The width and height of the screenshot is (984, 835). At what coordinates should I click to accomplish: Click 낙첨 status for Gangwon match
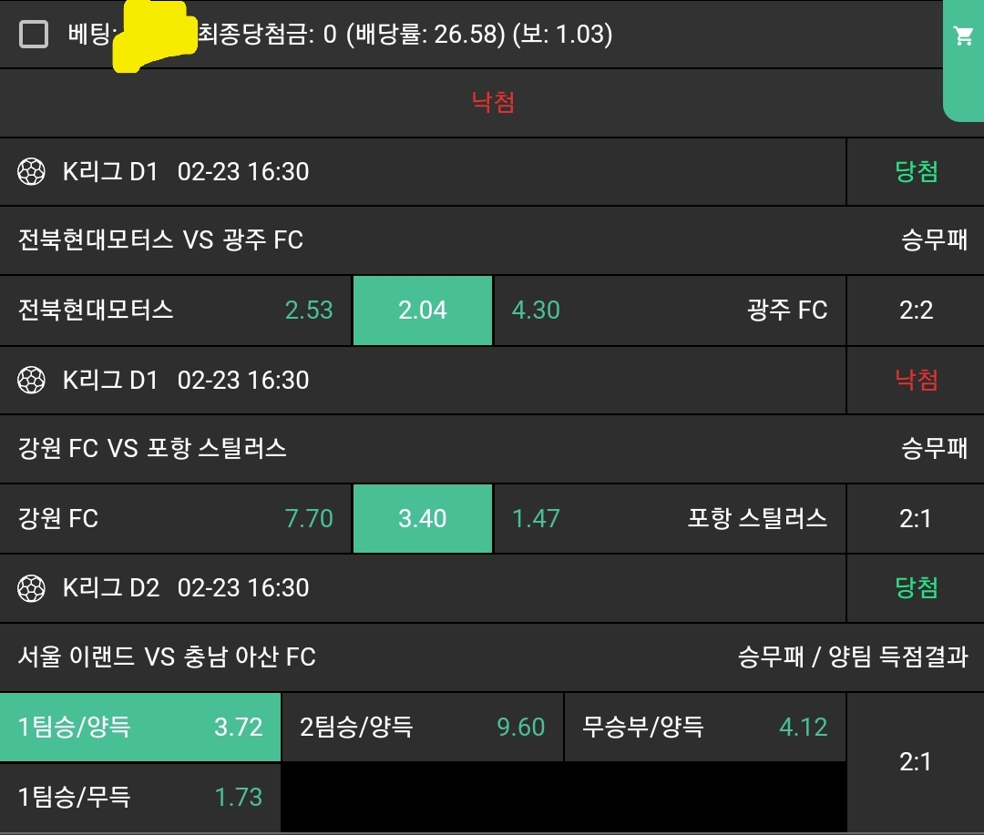(917, 380)
